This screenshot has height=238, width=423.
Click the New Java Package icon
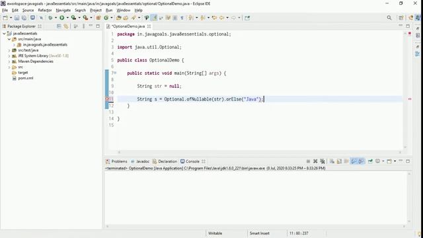click(98, 18)
